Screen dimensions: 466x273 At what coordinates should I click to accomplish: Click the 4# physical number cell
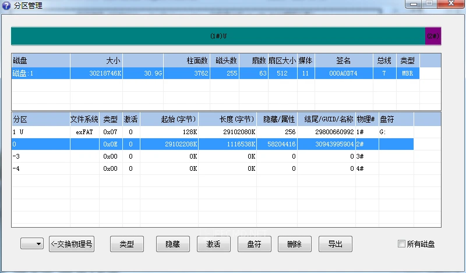coord(367,168)
